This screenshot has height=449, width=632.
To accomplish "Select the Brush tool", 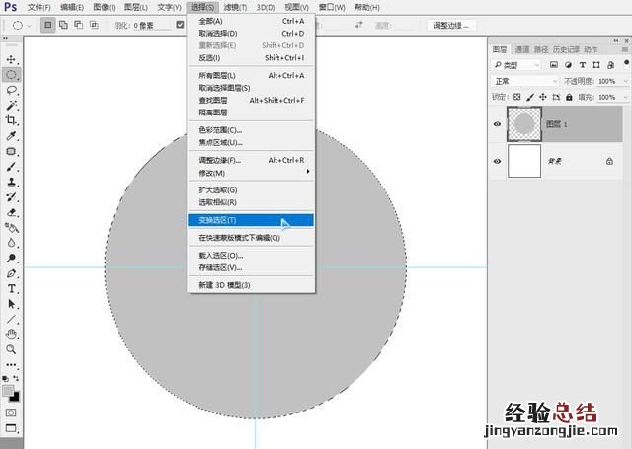I will 11,167.
